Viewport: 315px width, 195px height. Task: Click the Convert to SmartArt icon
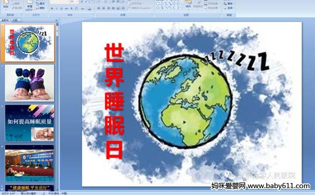point(140,8)
